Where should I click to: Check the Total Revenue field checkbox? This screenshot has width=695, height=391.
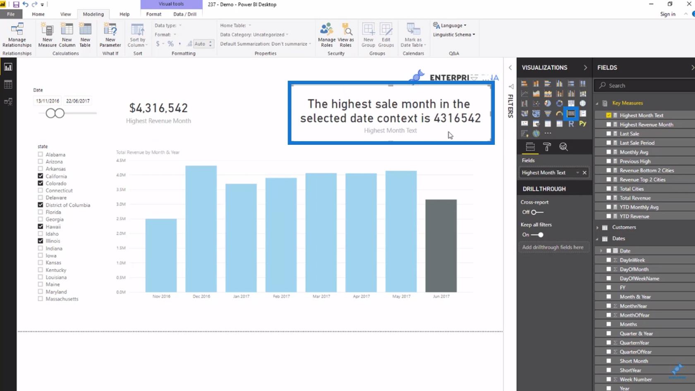point(609,198)
